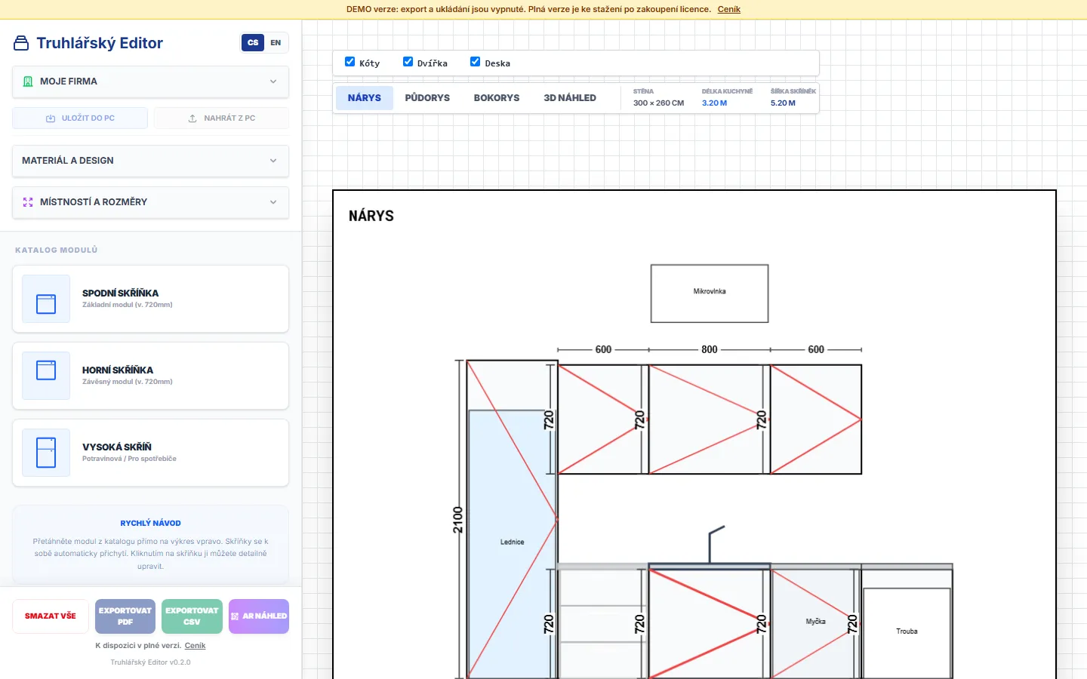Click the building icon beside MOJE FIRMA
The width and height of the screenshot is (1087, 679).
28,81
